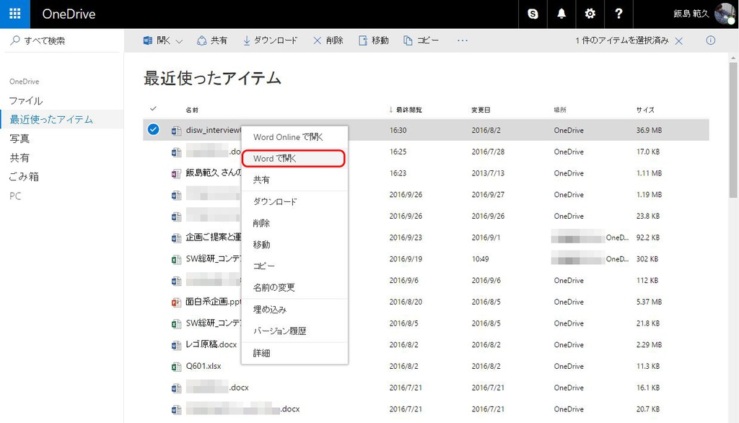
Task: Click the Excel icon of the 302 KB file
Action: [x=176, y=259]
